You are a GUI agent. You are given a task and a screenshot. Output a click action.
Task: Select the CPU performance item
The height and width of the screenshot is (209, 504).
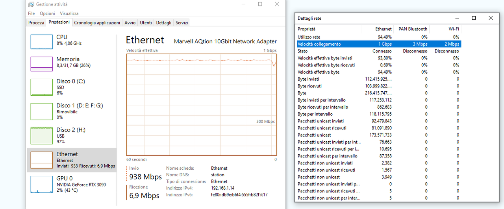pyautogui.click(x=72, y=41)
